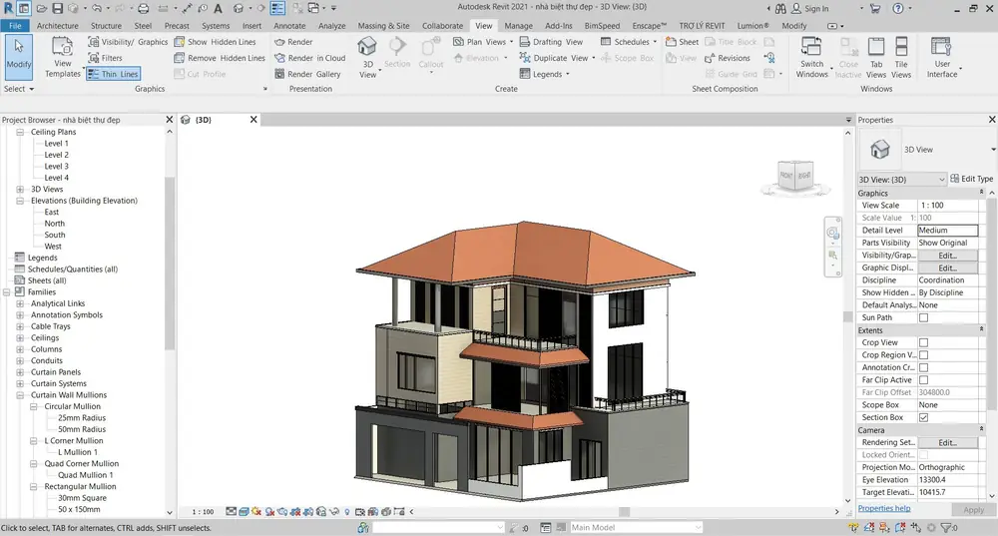
Task: Open the Help question mark icon
Action: (x=897, y=8)
